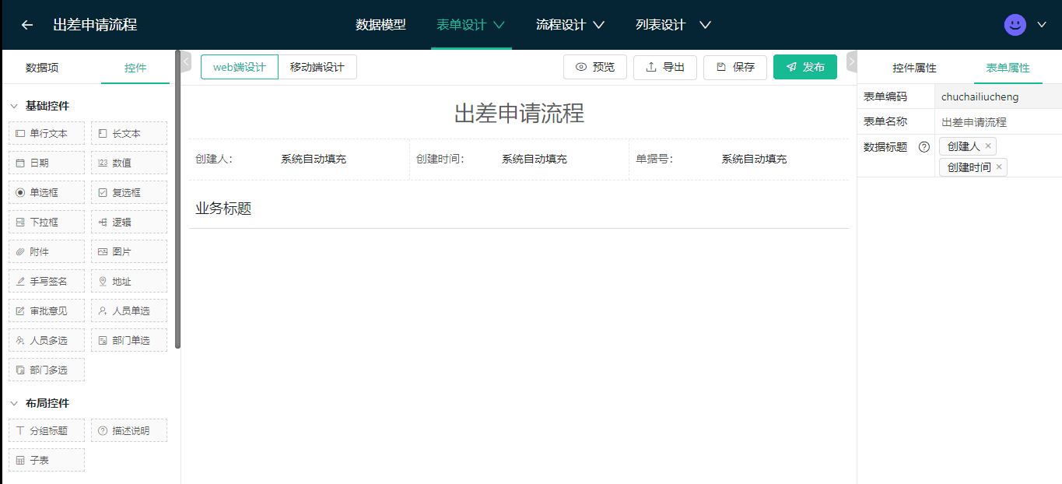Select the 部门多选 control
The width and height of the screenshot is (1062, 484).
click(x=47, y=370)
